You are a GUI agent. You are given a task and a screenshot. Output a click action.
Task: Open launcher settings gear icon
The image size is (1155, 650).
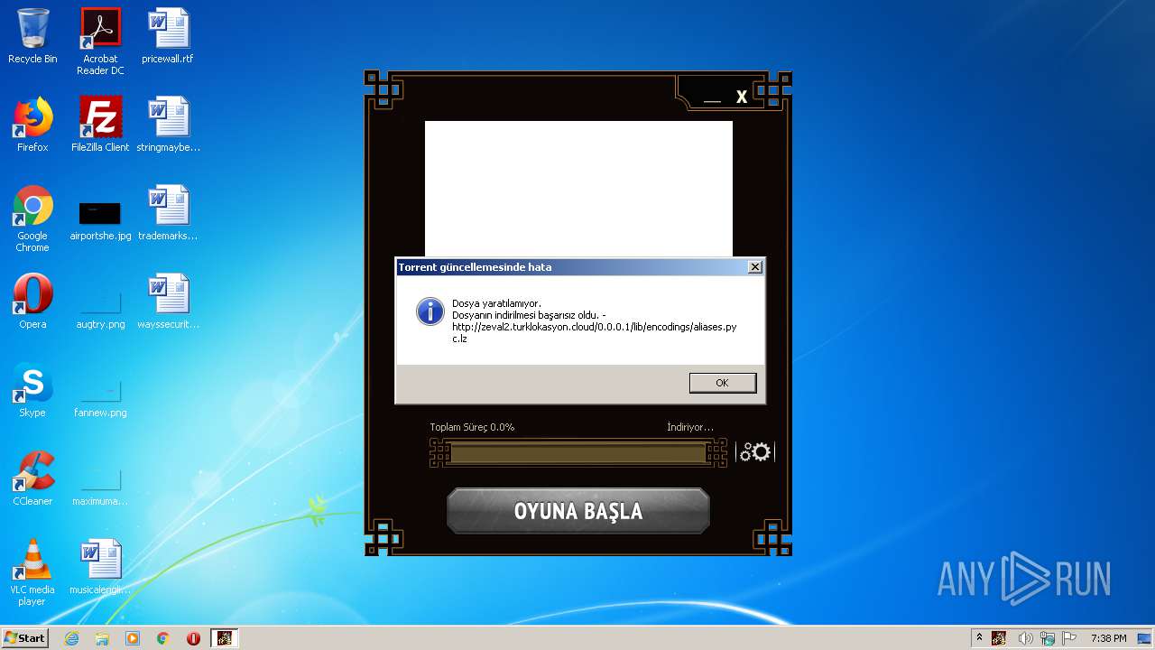pos(755,452)
